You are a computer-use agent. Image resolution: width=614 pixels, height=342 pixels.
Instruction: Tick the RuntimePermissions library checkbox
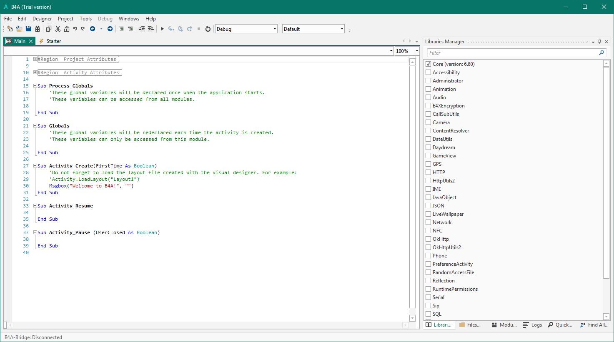[x=428, y=289]
